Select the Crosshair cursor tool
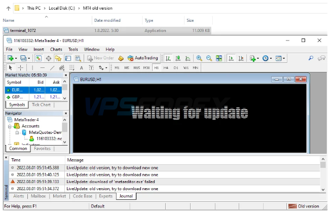 (x=20, y=67)
